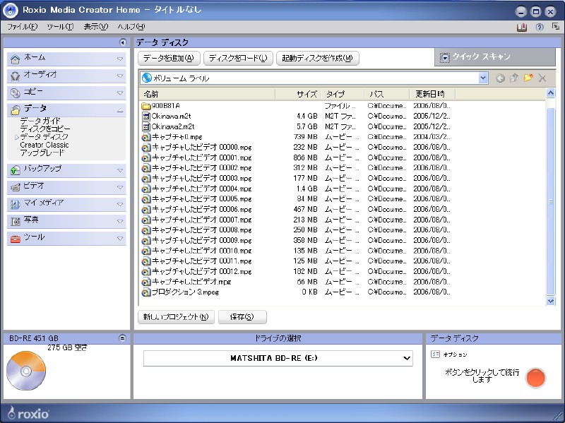This screenshot has height=423, width=565.
Task: Click the help question mark icon
Action: 540,27
